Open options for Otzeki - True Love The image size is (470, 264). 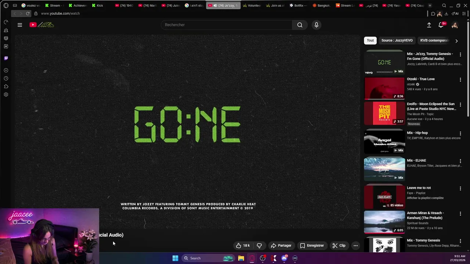pyautogui.click(x=460, y=80)
